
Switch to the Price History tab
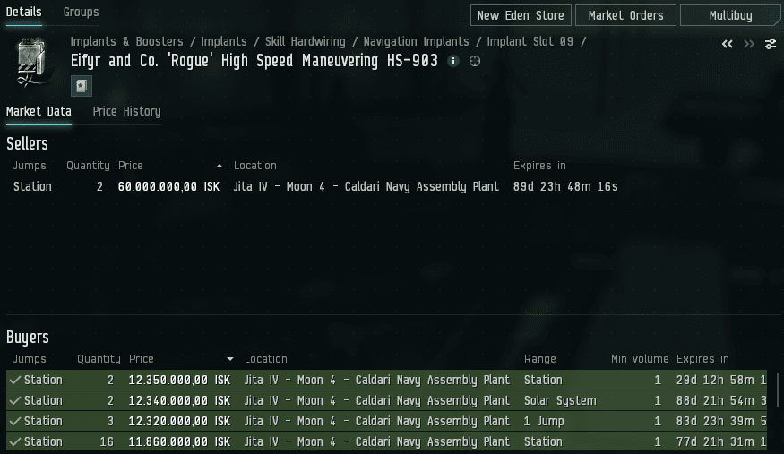(126, 111)
